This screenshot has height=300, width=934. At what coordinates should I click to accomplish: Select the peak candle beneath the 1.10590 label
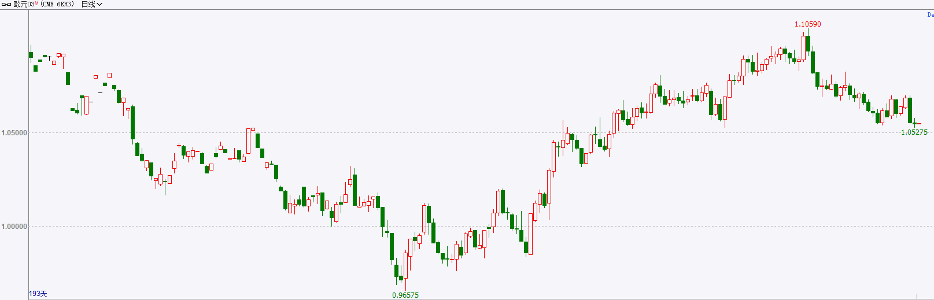click(x=804, y=46)
